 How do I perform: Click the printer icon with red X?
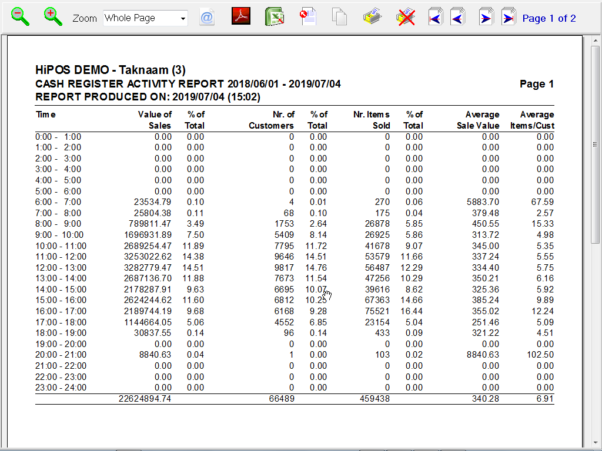click(x=406, y=17)
